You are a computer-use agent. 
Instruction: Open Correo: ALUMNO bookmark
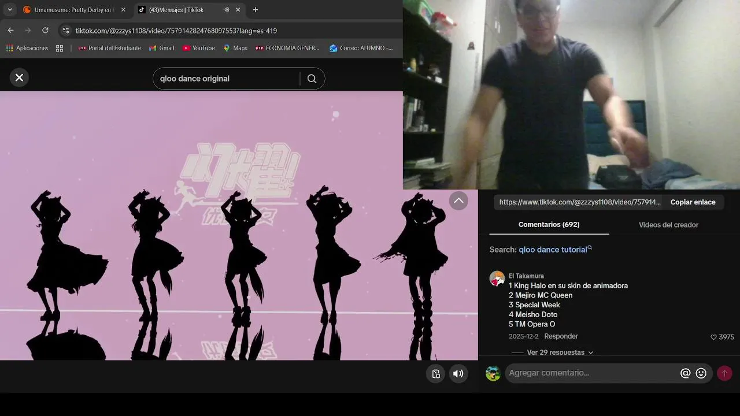[361, 48]
